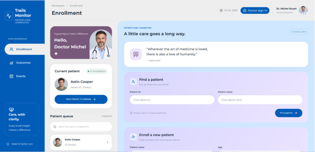Click the In consultation status badge
The image size is (315, 152).
pos(97,71)
